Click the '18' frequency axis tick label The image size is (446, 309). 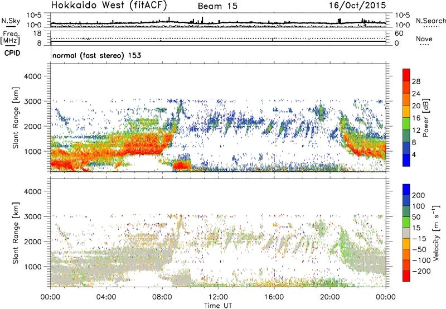[37, 33]
